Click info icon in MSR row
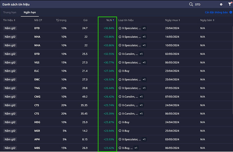This screenshot has height=152, width=233. [120, 131]
